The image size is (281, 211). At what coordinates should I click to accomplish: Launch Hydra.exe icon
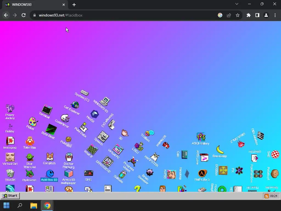[30, 174]
